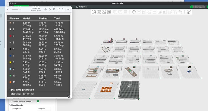Click the Split to objects icon
This screenshot has height=111, width=208.
[115, 12]
